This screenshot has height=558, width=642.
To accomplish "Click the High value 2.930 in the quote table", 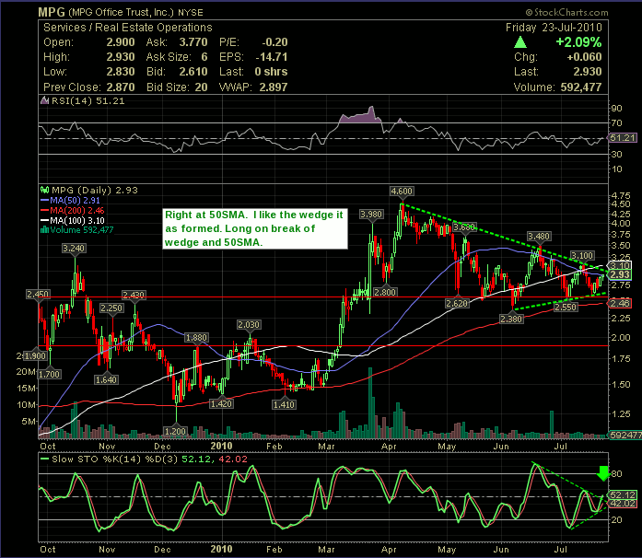I will click(121, 57).
